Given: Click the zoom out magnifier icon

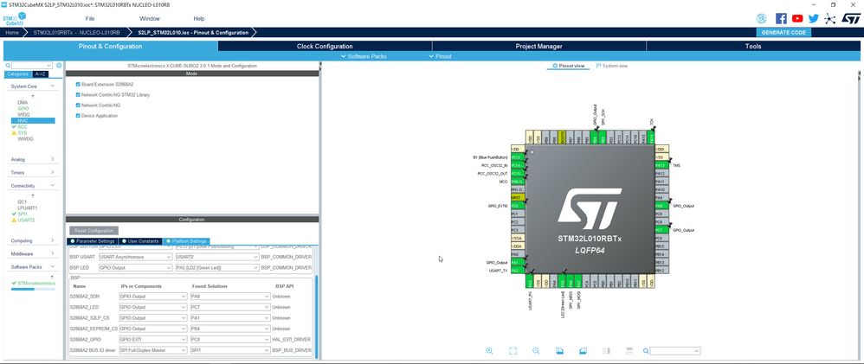Looking at the screenshot, I should tap(536, 351).
